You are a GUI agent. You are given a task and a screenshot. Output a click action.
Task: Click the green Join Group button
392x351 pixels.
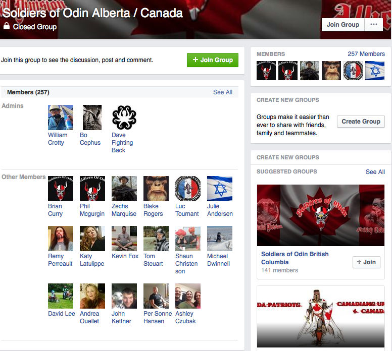(213, 60)
